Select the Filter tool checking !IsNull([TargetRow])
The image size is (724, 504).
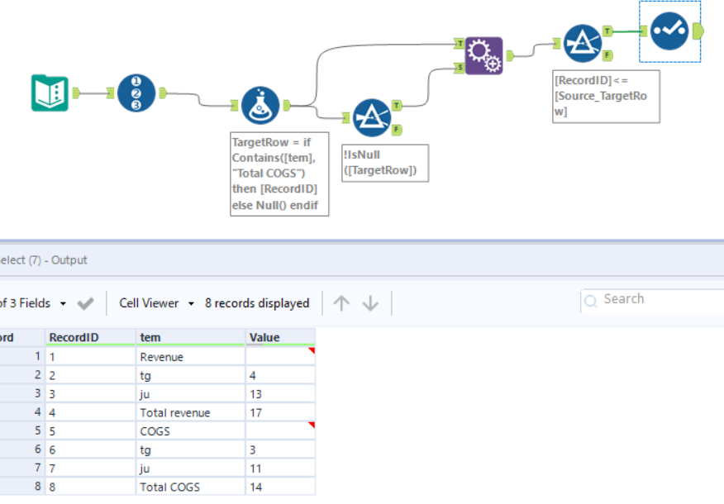[374, 116]
